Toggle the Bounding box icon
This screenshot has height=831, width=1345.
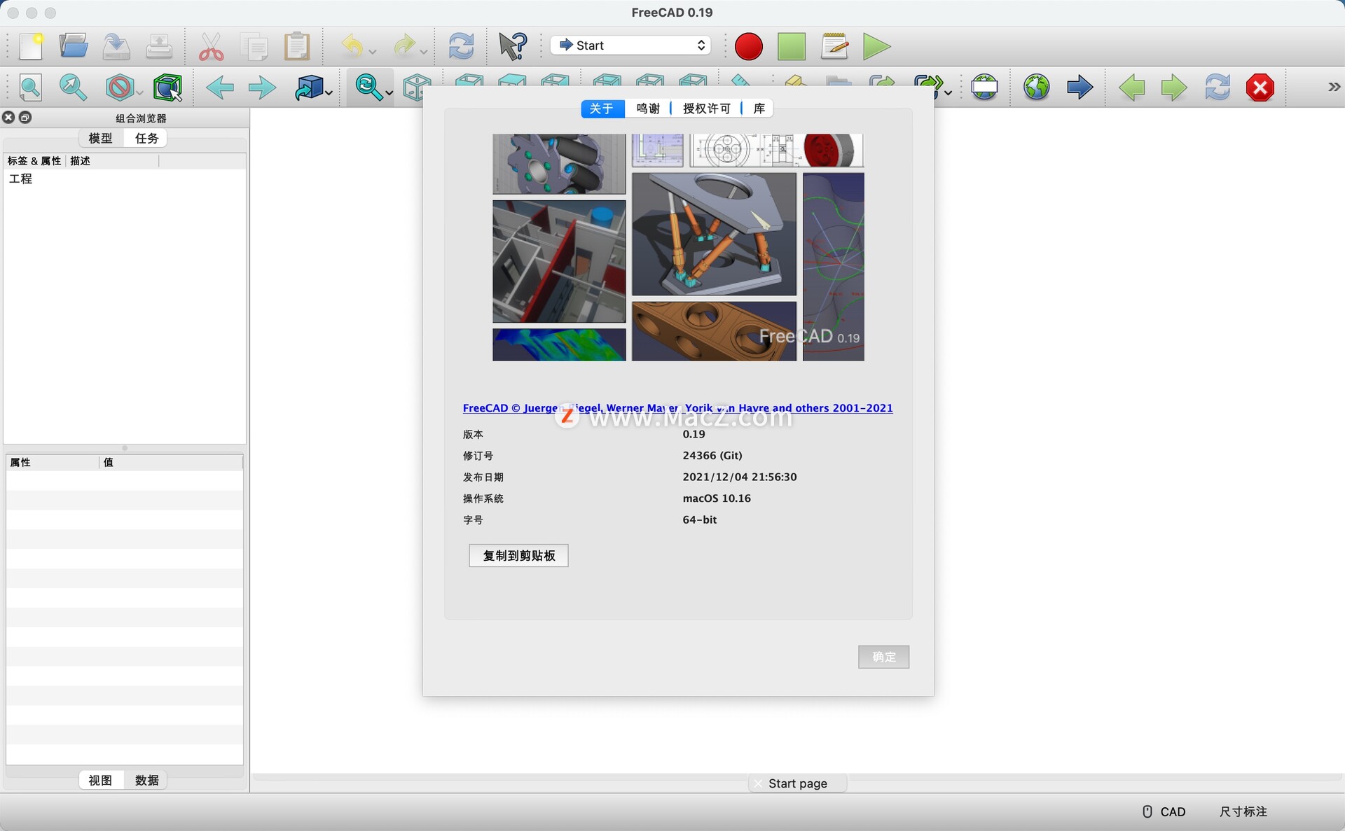[x=168, y=88]
